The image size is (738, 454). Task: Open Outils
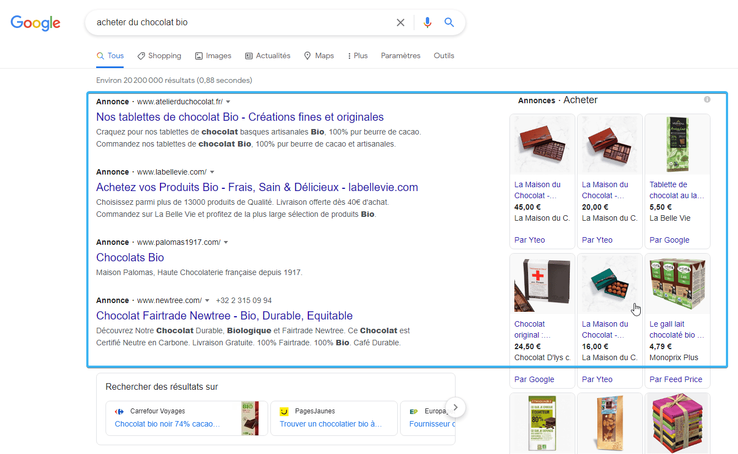click(444, 55)
